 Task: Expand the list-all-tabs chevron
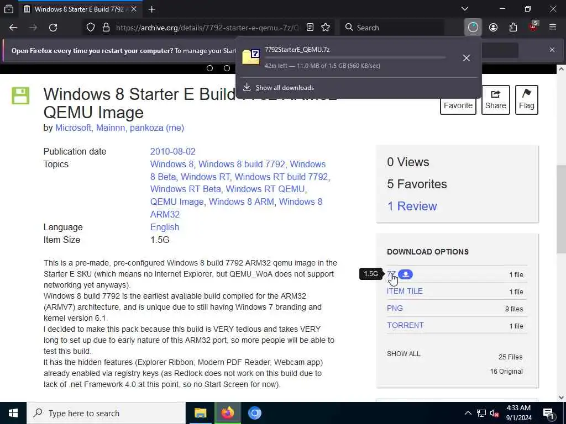465,9
